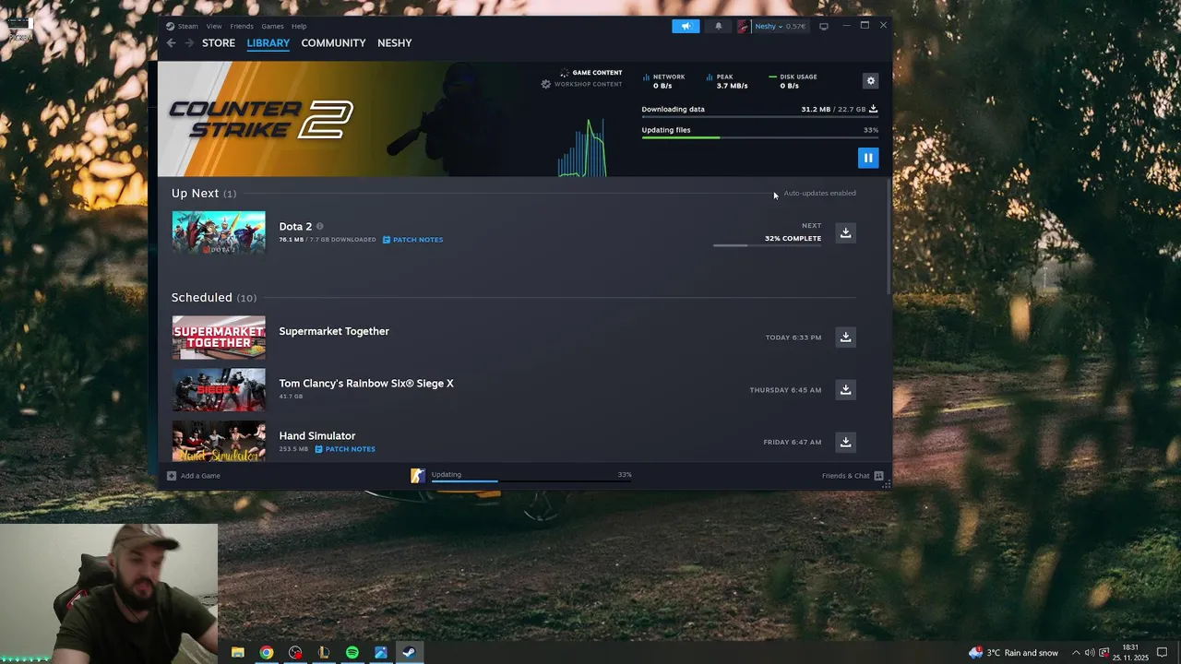
Task: Open the Dota 2 PATCH NOTES link
Action: click(x=412, y=240)
